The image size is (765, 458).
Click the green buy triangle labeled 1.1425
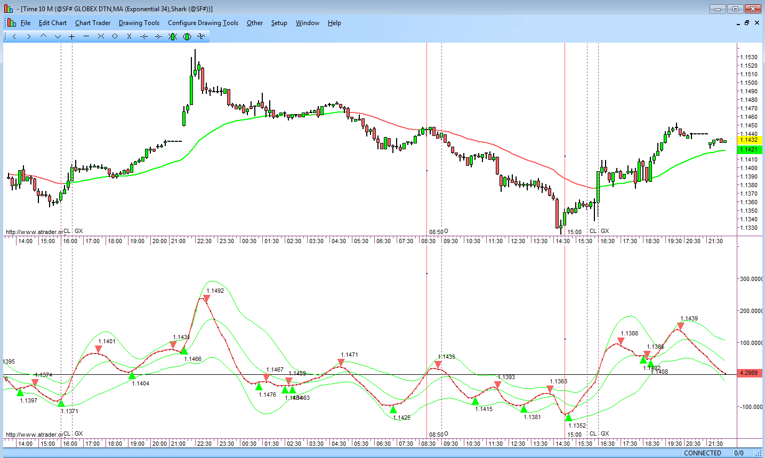point(393,409)
